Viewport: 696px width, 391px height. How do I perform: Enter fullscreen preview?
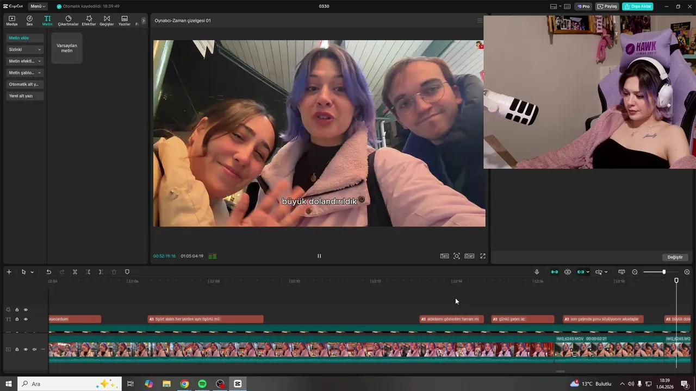482,256
